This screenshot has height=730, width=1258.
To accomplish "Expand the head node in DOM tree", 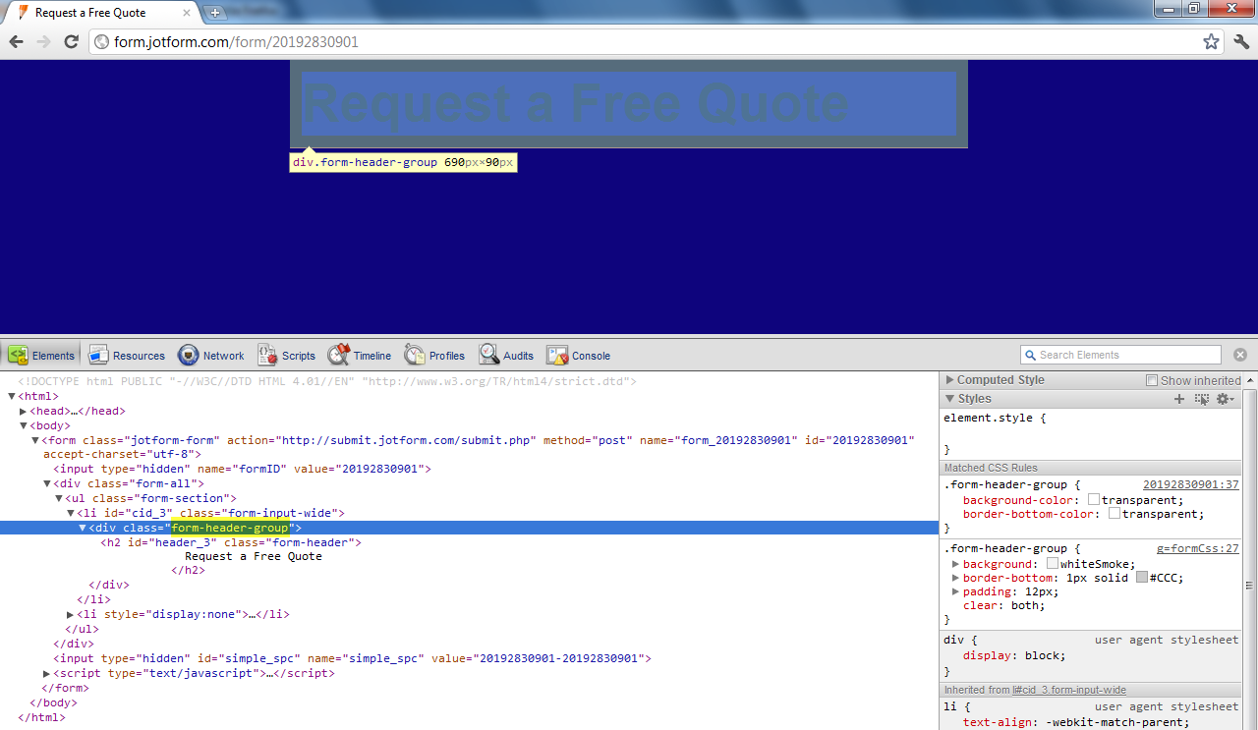I will 24,411.
